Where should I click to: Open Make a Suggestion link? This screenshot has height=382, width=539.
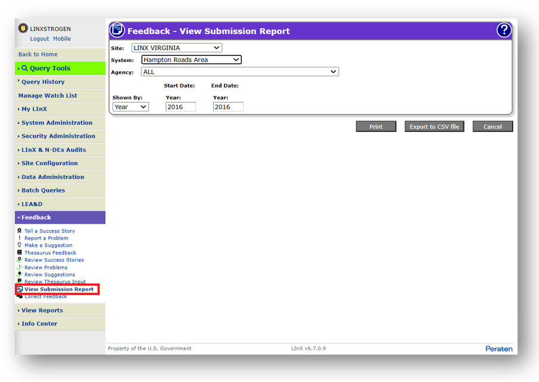[48, 246]
